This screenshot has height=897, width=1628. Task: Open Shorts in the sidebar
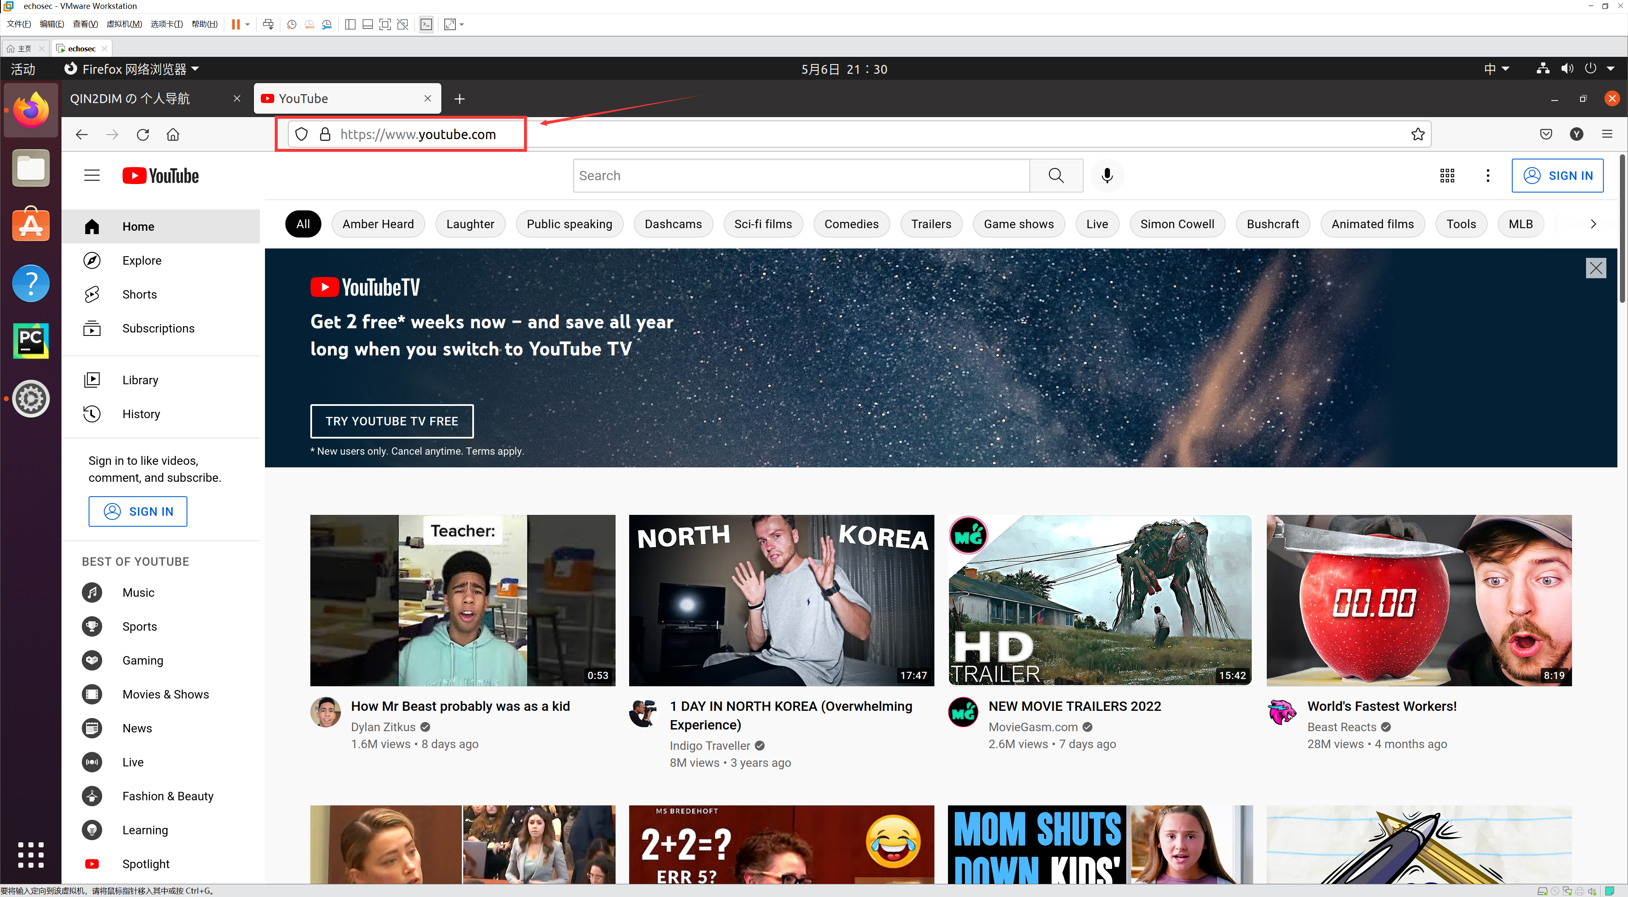click(161, 295)
